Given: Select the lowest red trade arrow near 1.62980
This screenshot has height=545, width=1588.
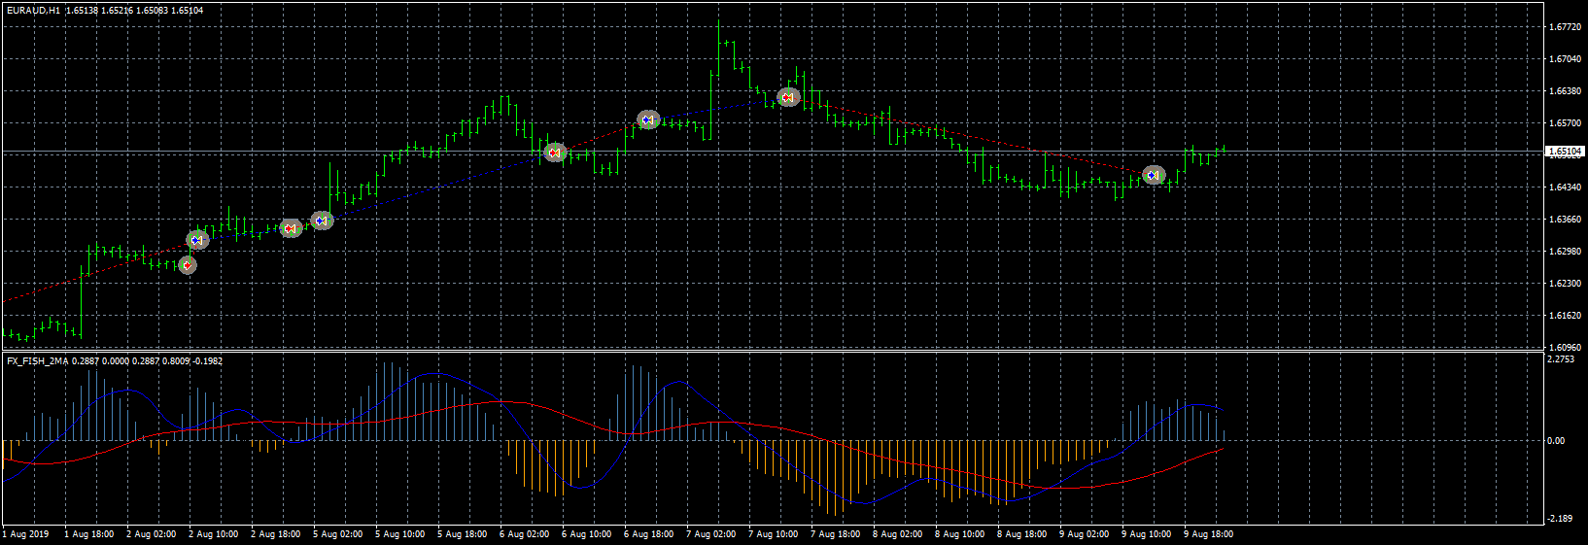Looking at the screenshot, I should coord(188,265).
